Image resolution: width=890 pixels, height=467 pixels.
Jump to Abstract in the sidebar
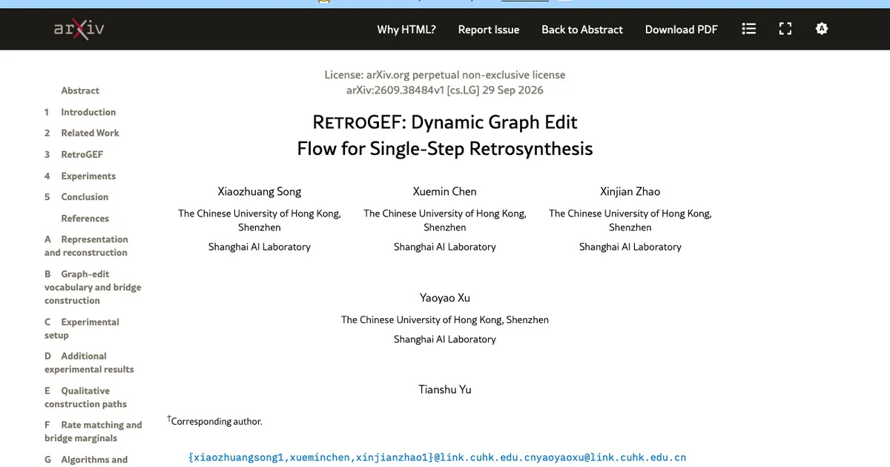click(x=80, y=90)
